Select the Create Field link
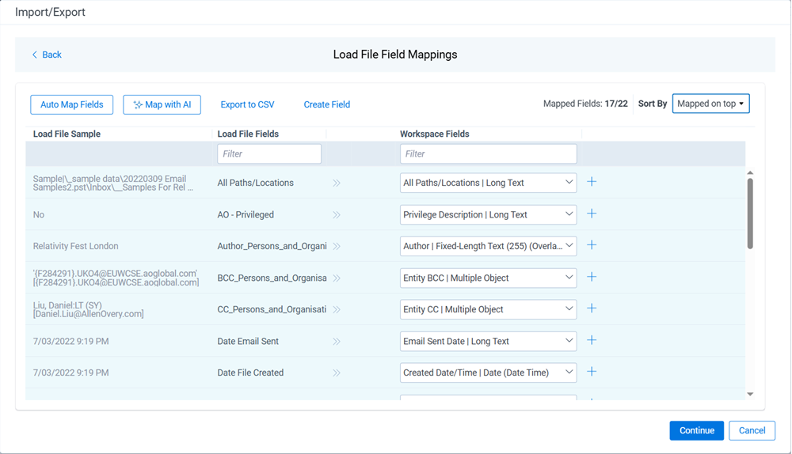792x454 pixels. click(x=326, y=104)
